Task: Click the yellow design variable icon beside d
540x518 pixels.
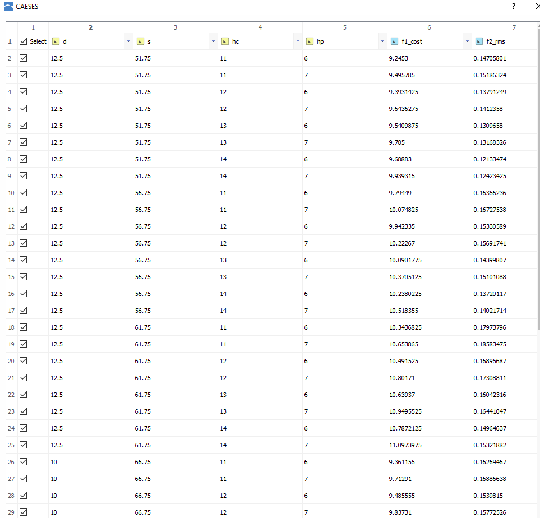Action: pos(56,41)
